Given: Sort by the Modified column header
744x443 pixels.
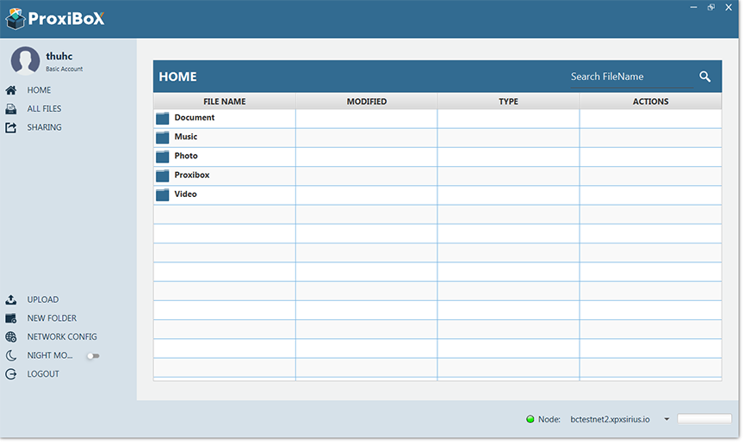Looking at the screenshot, I should (366, 102).
